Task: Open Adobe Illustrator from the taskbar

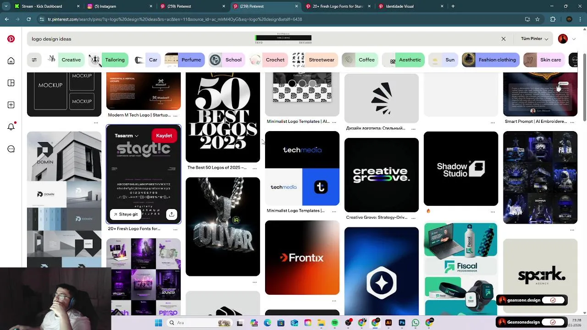Action: [388, 323]
